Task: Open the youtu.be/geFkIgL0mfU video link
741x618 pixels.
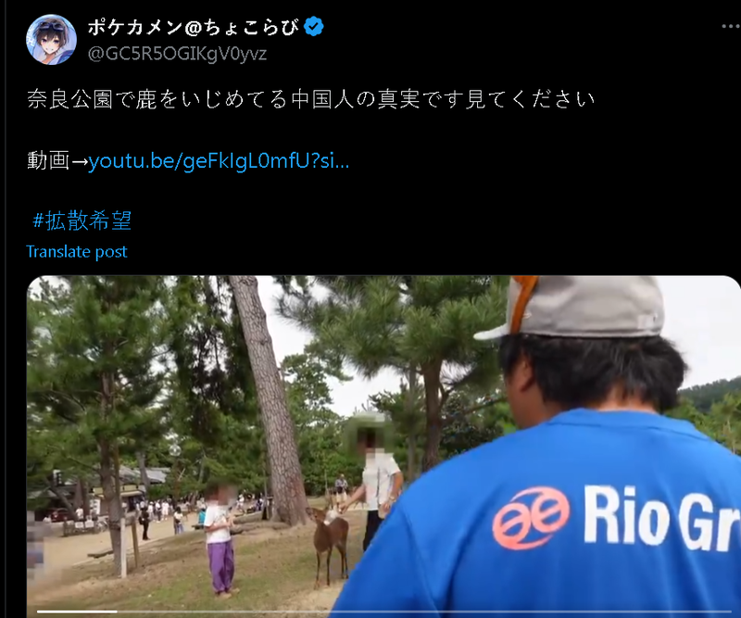Action: (219, 161)
